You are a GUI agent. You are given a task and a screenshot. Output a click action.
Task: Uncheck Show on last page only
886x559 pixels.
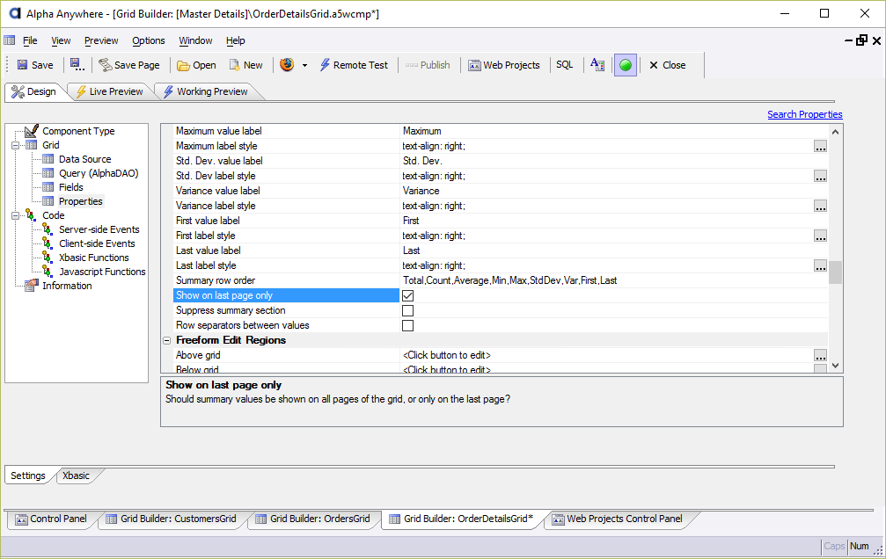(407, 295)
